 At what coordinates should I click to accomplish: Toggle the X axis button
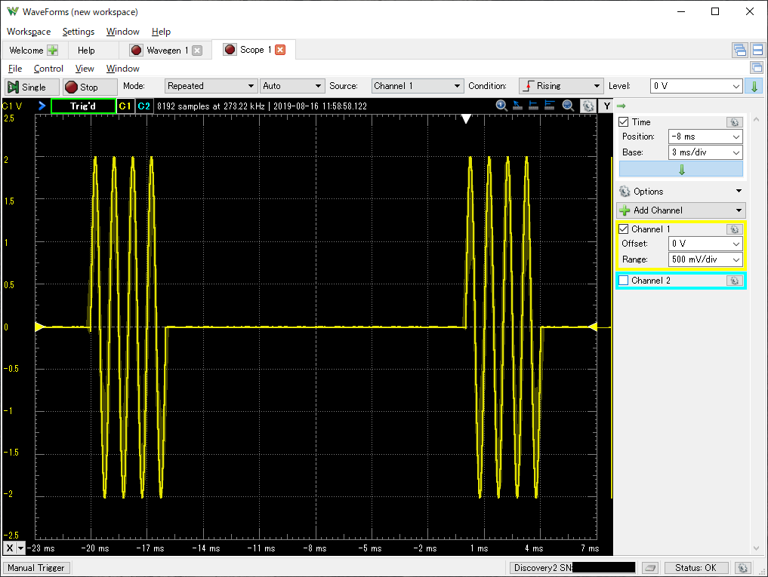coord(9,548)
